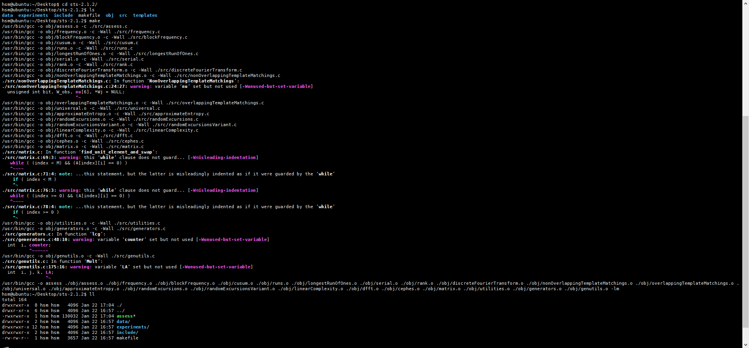Click file size '3657' of makefile
The width and height of the screenshot is (749, 348).
click(73, 338)
